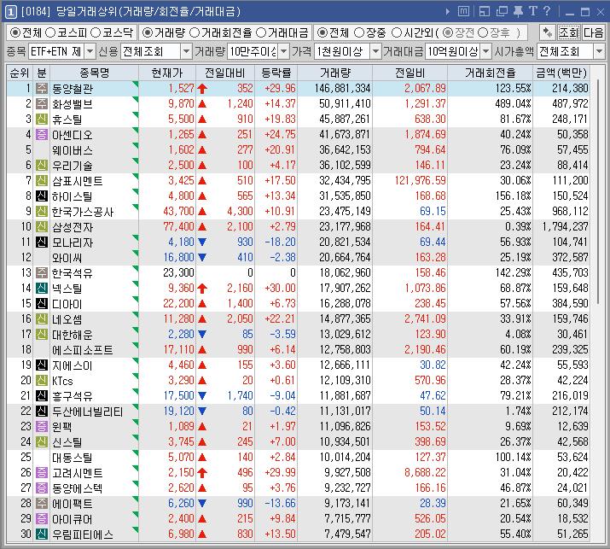
Task: Select the 거래량 radio button
Action: (x=147, y=32)
